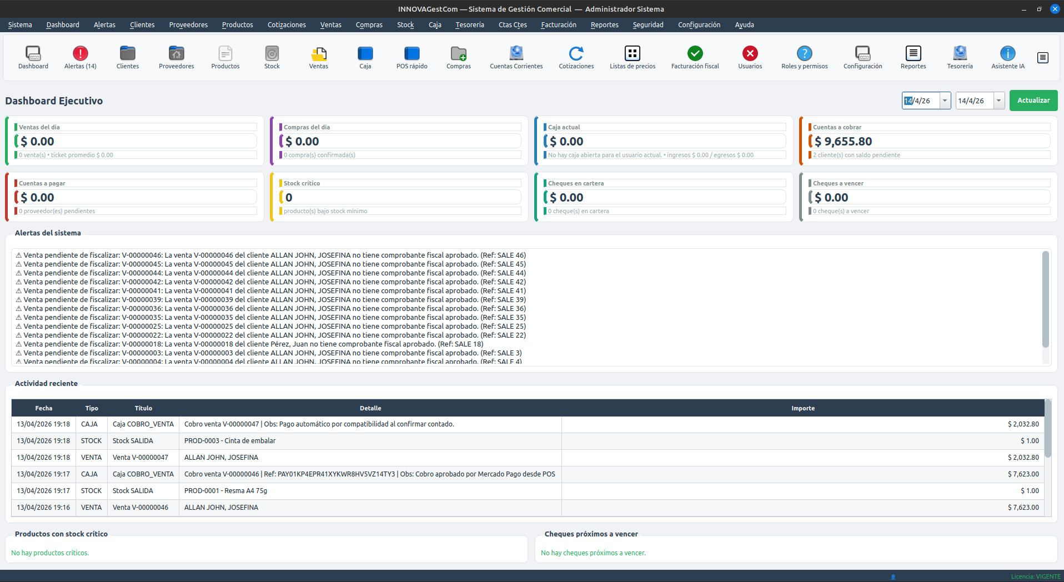The width and height of the screenshot is (1064, 582).
Task: Click the green Actualizar button
Action: pyautogui.click(x=1033, y=101)
